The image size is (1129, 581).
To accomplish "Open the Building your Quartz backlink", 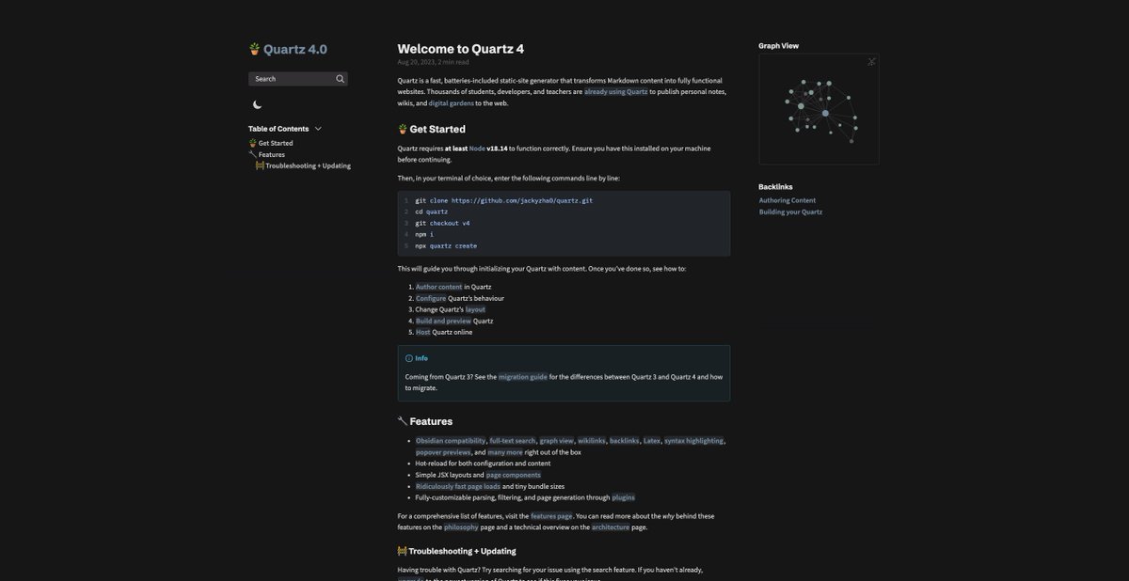I will point(790,212).
